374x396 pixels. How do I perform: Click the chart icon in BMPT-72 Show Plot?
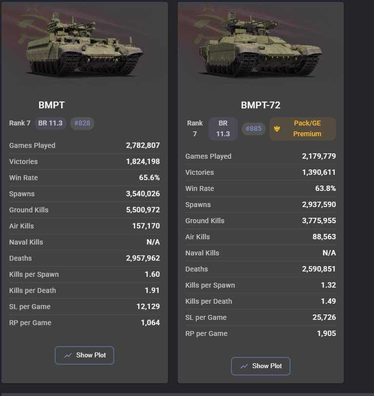(x=245, y=366)
